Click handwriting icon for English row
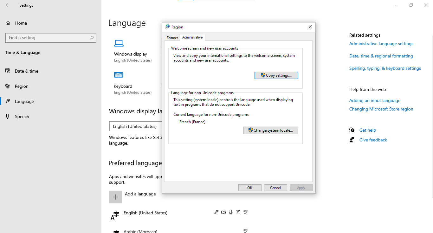Image resolution: width=433 pixels, height=233 pixels. point(238,212)
